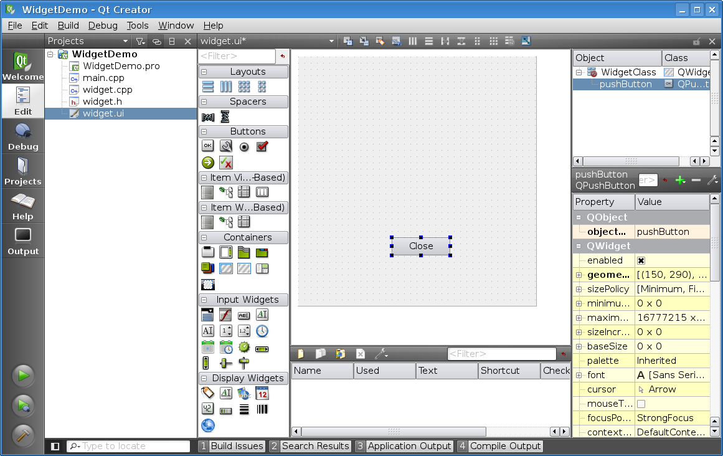The height and width of the screenshot is (456, 723).
Task: Collapse the Layouts widget group
Action: tap(204, 72)
